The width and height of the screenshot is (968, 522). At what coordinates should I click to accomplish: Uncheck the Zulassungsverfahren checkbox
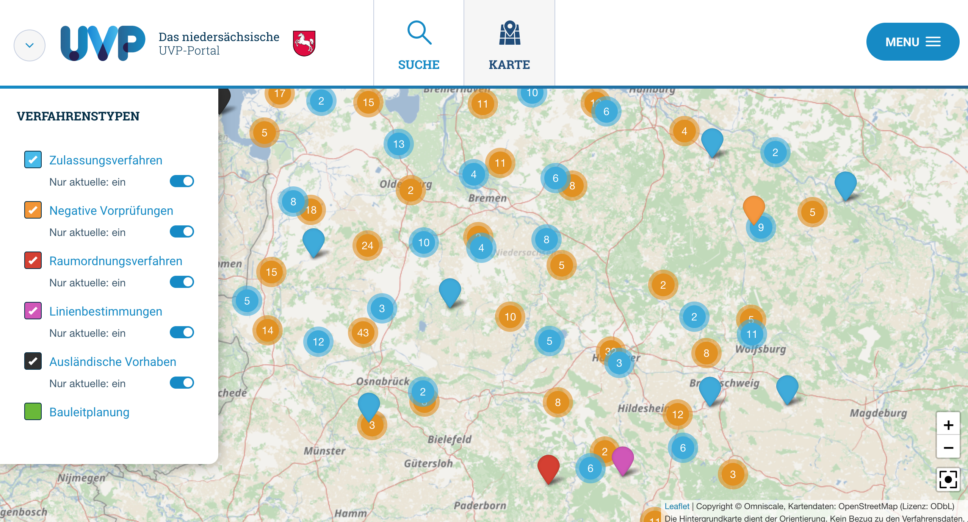tap(33, 159)
